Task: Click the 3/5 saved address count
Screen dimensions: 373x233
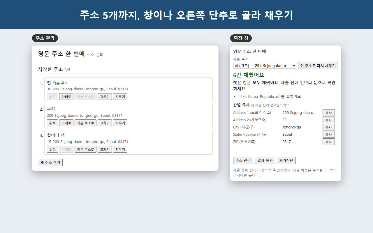Action: click(x=67, y=70)
